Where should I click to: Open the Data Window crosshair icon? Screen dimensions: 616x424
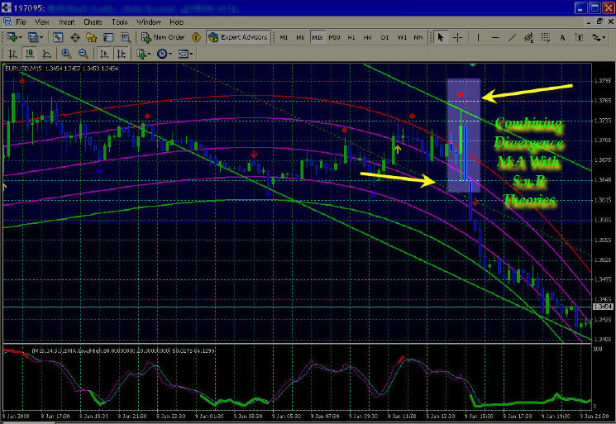tap(75, 38)
